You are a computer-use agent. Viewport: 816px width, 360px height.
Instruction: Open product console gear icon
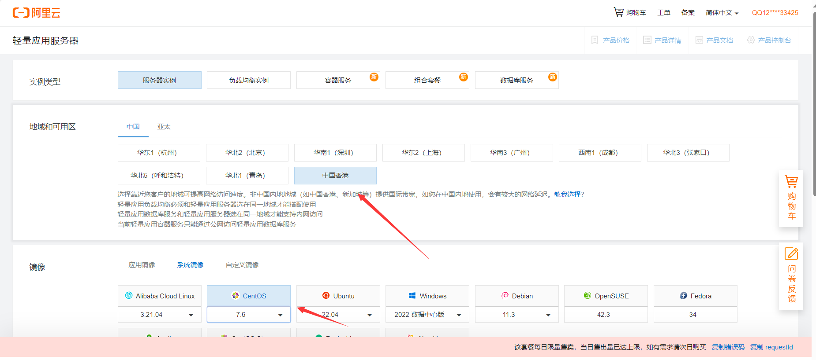pyautogui.click(x=751, y=40)
